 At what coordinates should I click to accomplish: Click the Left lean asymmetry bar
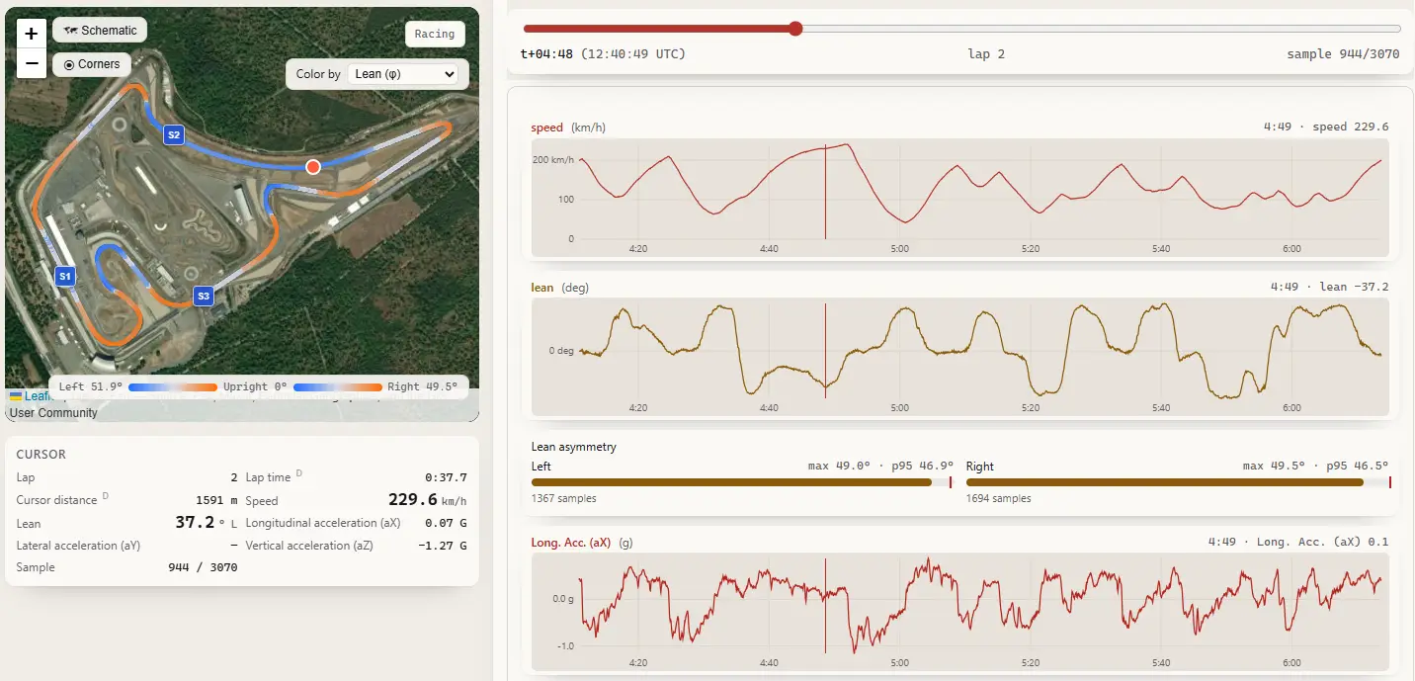(741, 482)
